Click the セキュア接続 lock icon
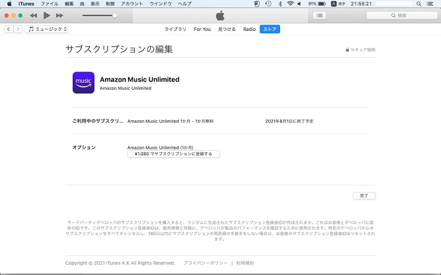 (x=347, y=50)
